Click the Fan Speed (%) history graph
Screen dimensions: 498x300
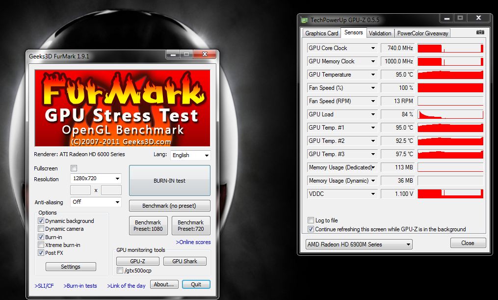[450, 88]
